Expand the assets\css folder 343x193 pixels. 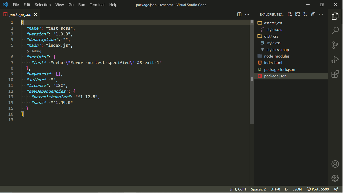pyautogui.click(x=291, y=23)
